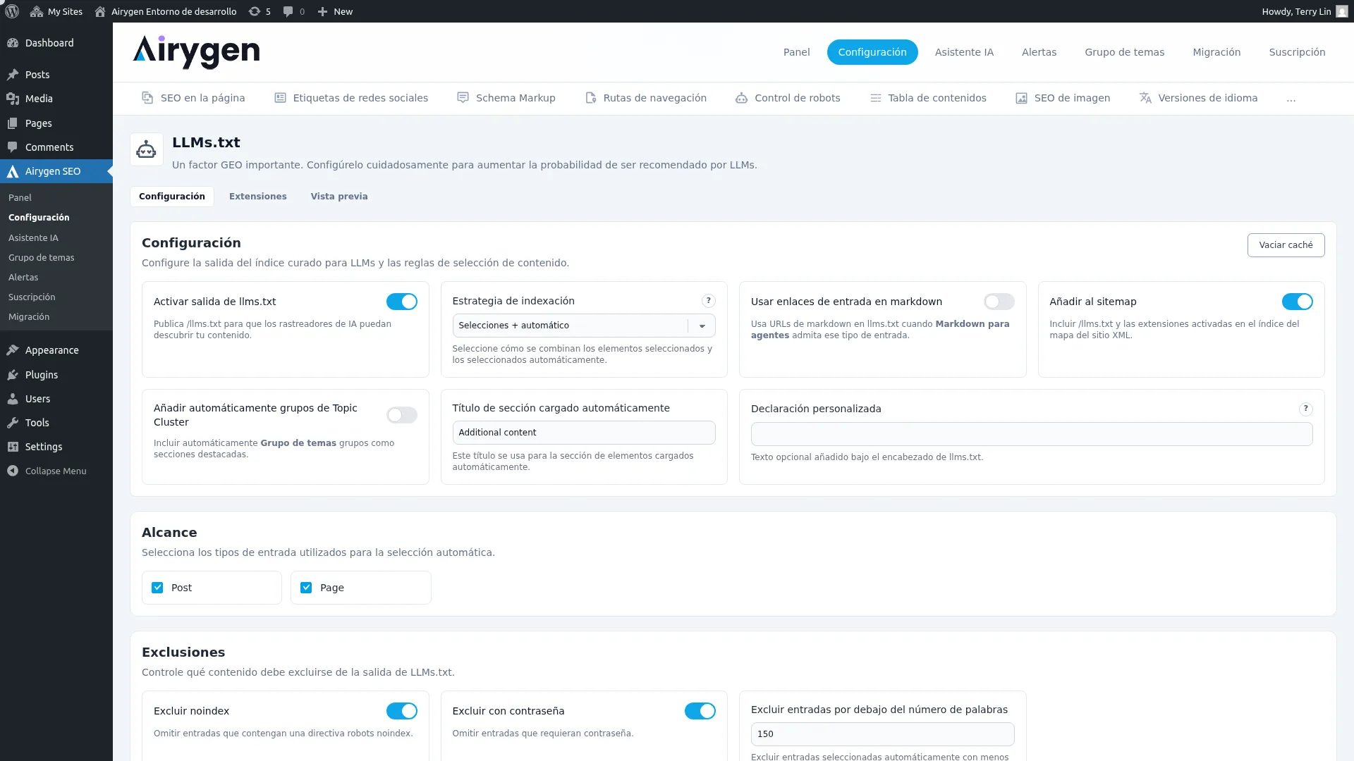Image resolution: width=1354 pixels, height=761 pixels.
Task: Click the Airygen SEO logo icon in sidebar
Action: tap(13, 171)
